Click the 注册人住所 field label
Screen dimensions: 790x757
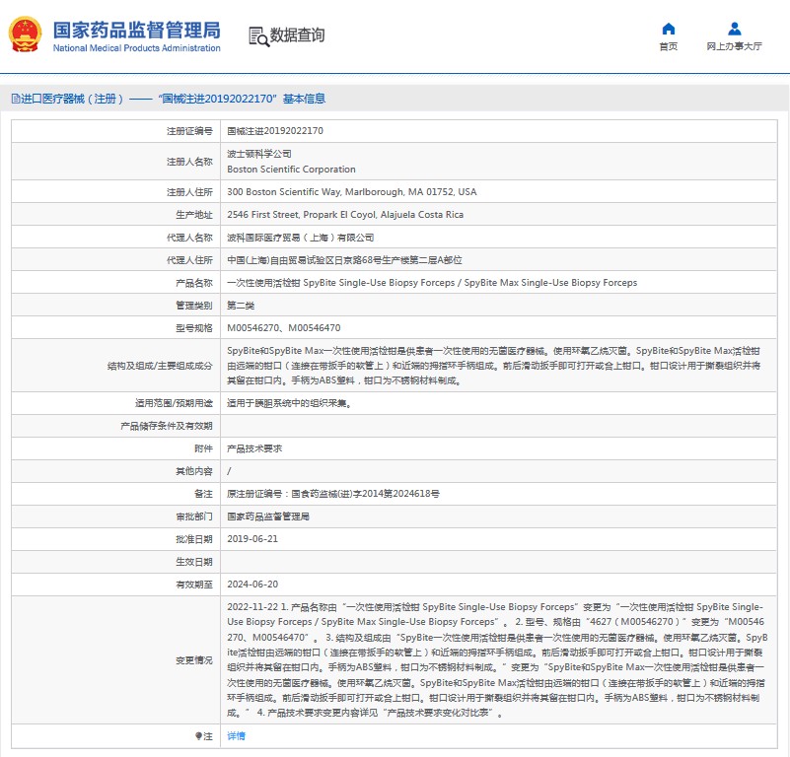tap(189, 192)
